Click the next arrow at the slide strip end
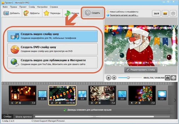The width and height of the screenshot is (179, 124). pos(175,100)
